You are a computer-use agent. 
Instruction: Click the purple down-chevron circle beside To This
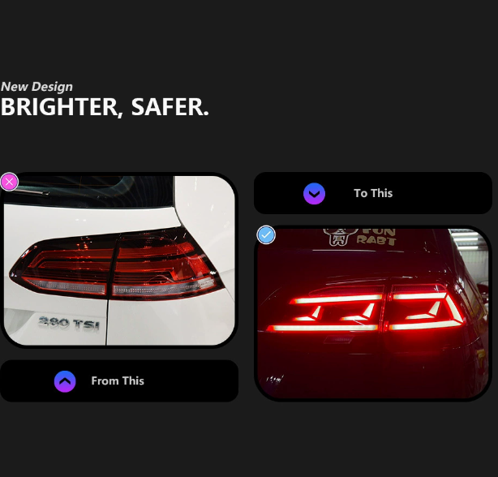tap(314, 193)
